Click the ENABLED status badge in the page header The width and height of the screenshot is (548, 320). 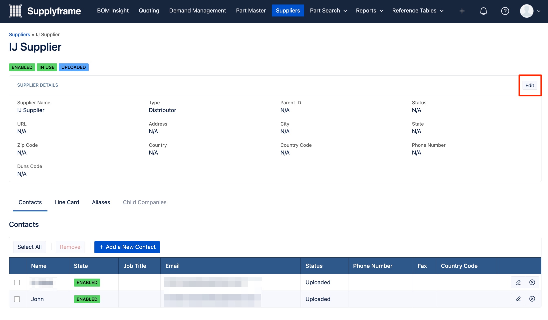pyautogui.click(x=22, y=67)
